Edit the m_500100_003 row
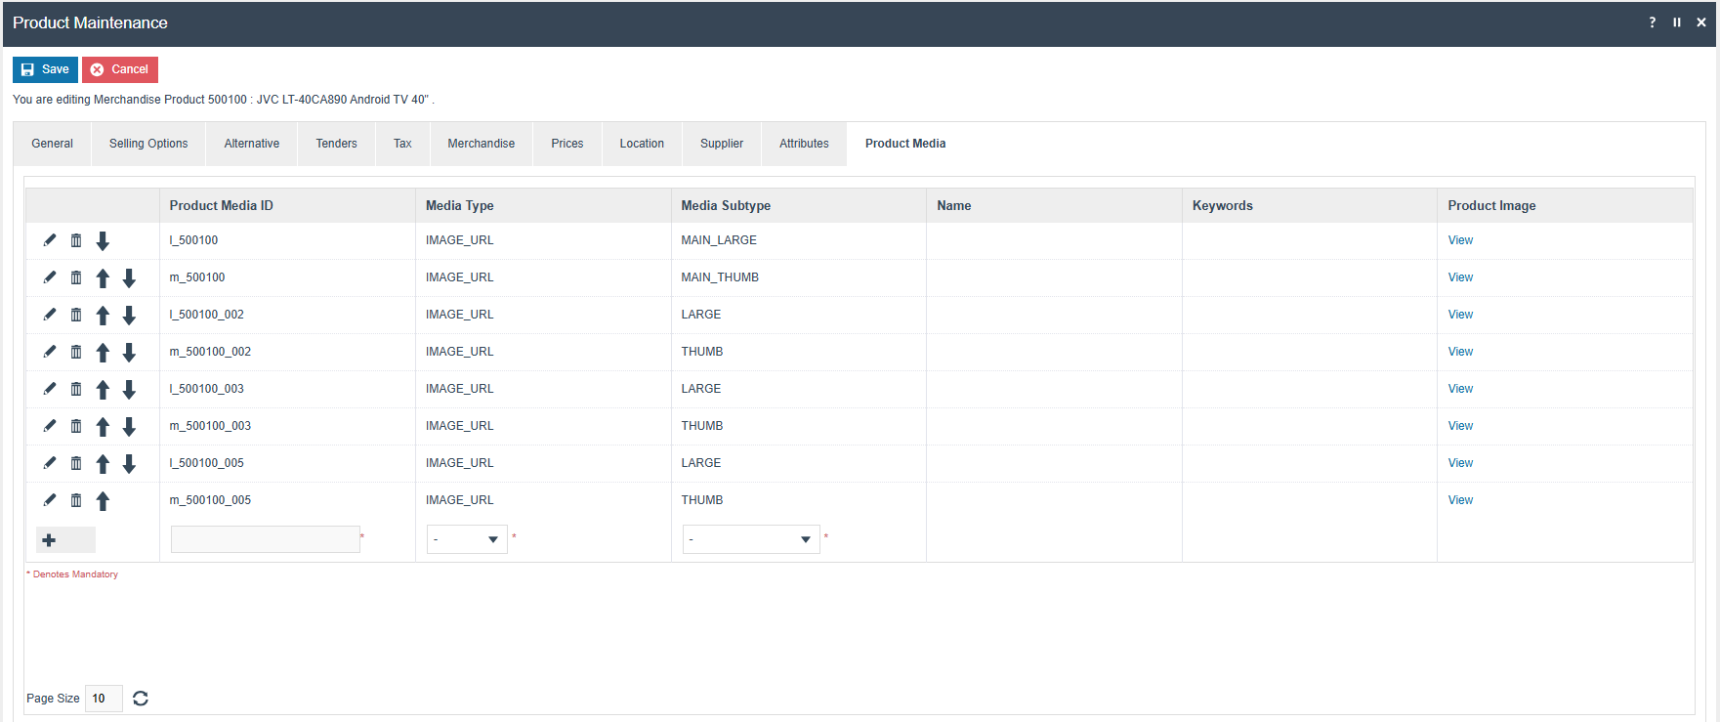 (x=50, y=426)
